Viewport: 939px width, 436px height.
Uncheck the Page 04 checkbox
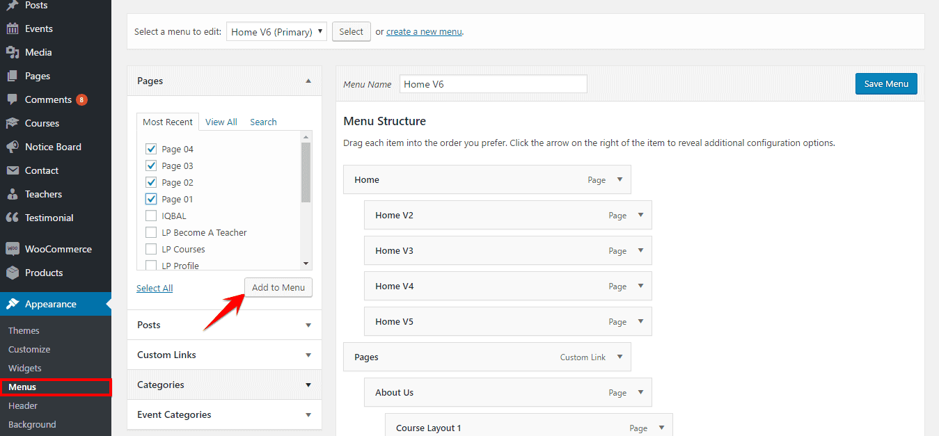pos(151,149)
